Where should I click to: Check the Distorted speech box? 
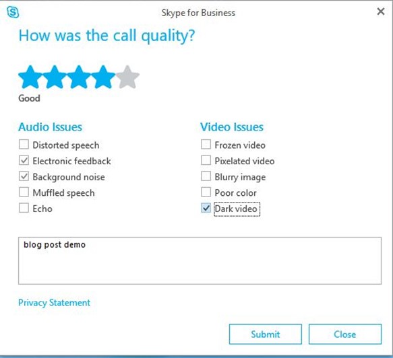pos(24,145)
